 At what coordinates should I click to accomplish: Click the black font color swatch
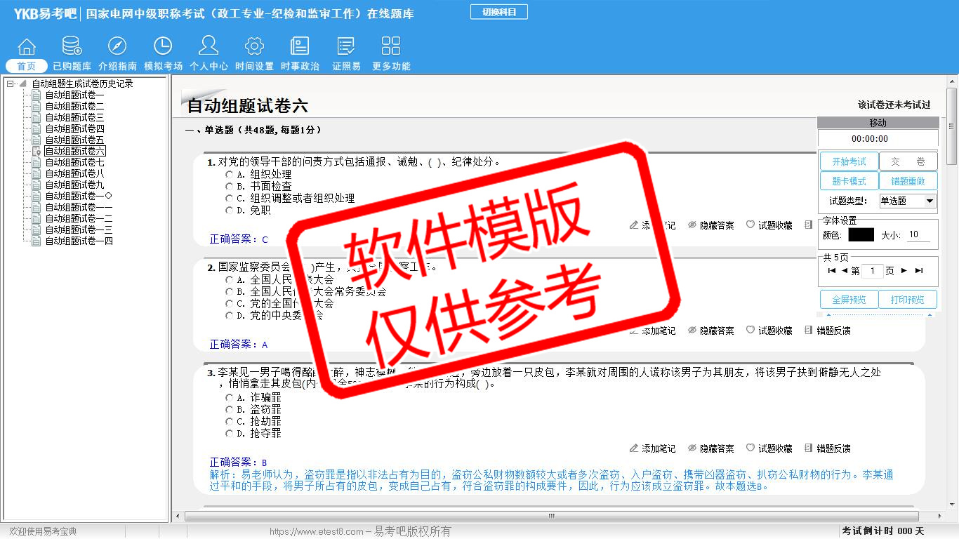(861, 235)
